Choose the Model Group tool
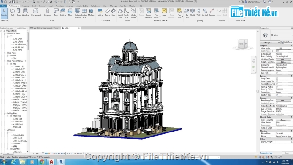Image resolution: width=293 pixels, height=165 pixels. [133, 13]
